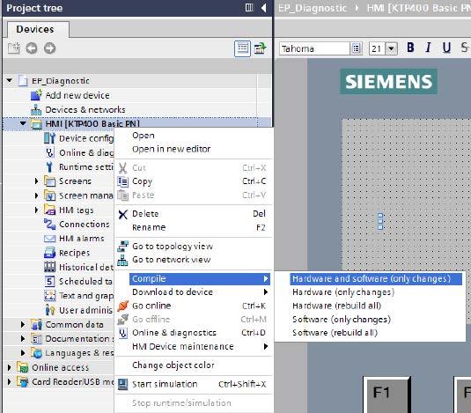The width and height of the screenshot is (471, 413).
Task: Open the Compile submenu entry
Action: click(200, 278)
